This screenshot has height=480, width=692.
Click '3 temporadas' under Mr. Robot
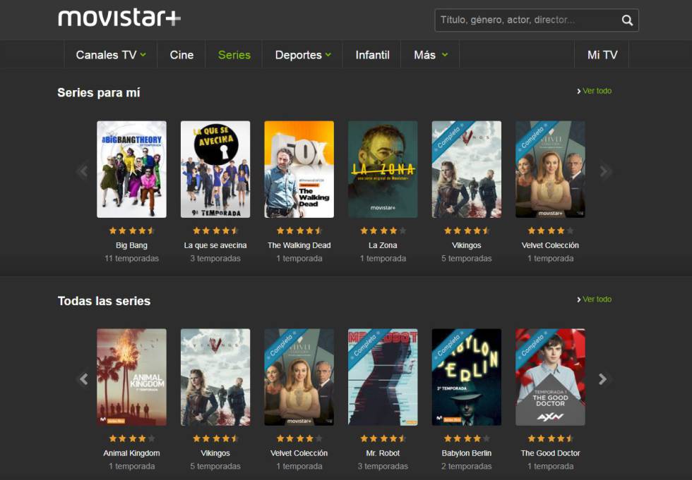coord(383,467)
